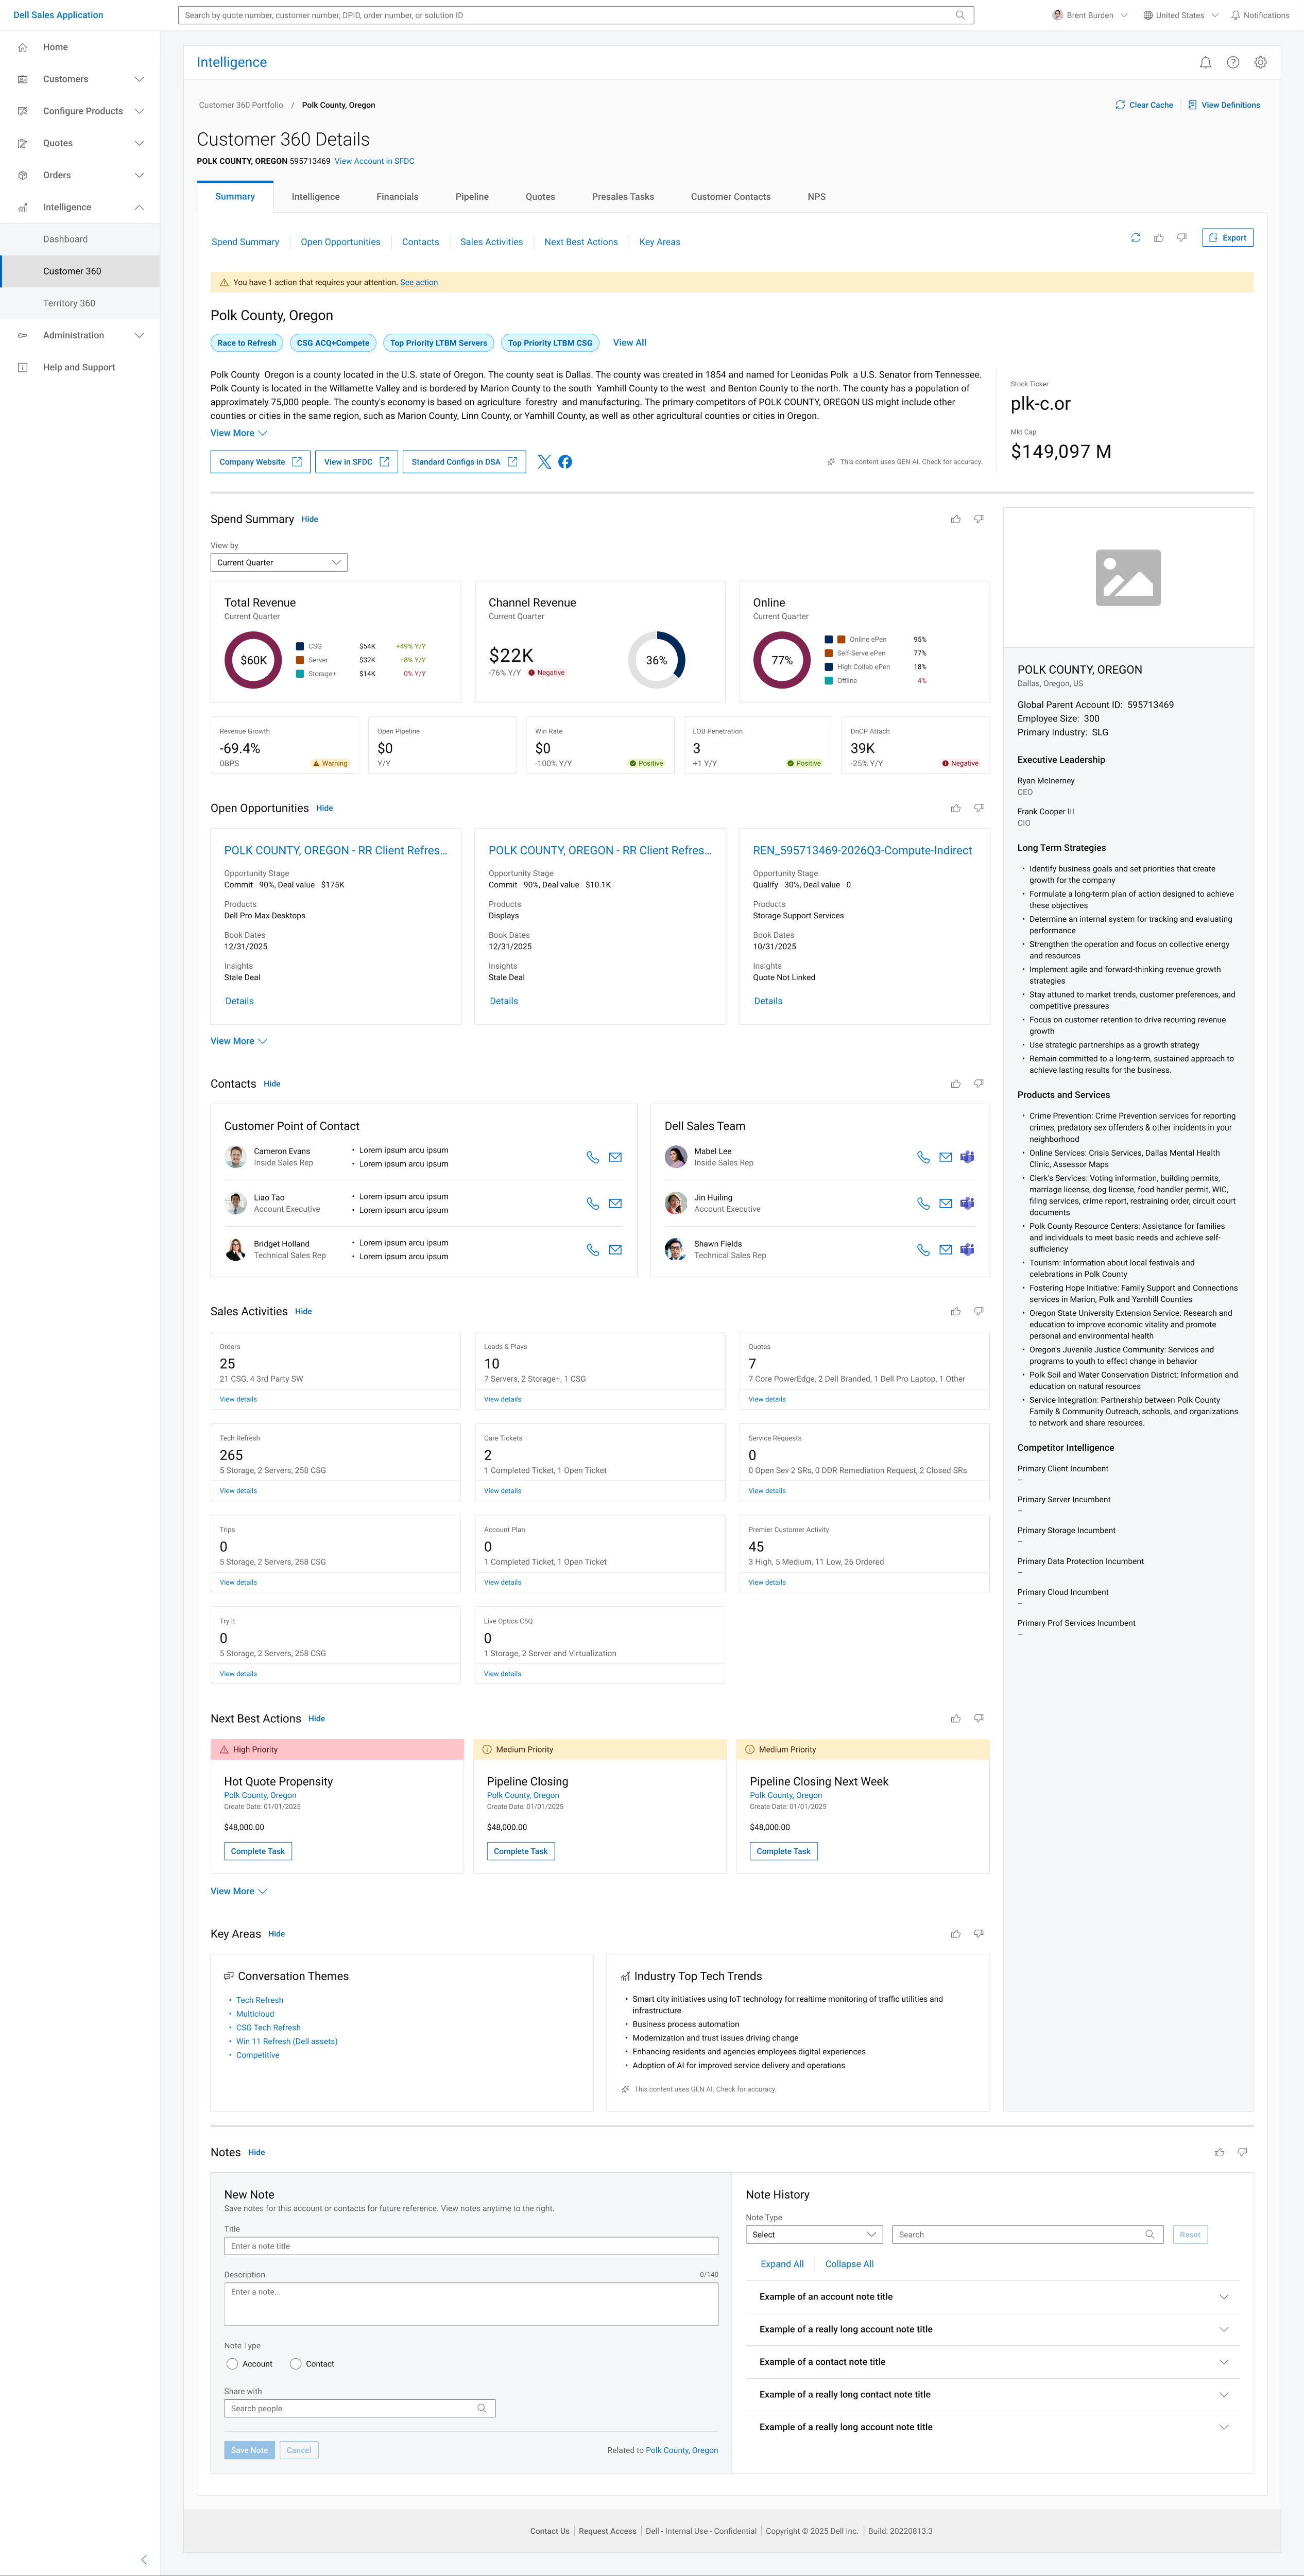Thumbs up the Next Best Actions section
The height and width of the screenshot is (2576, 1304).
coord(956,1719)
